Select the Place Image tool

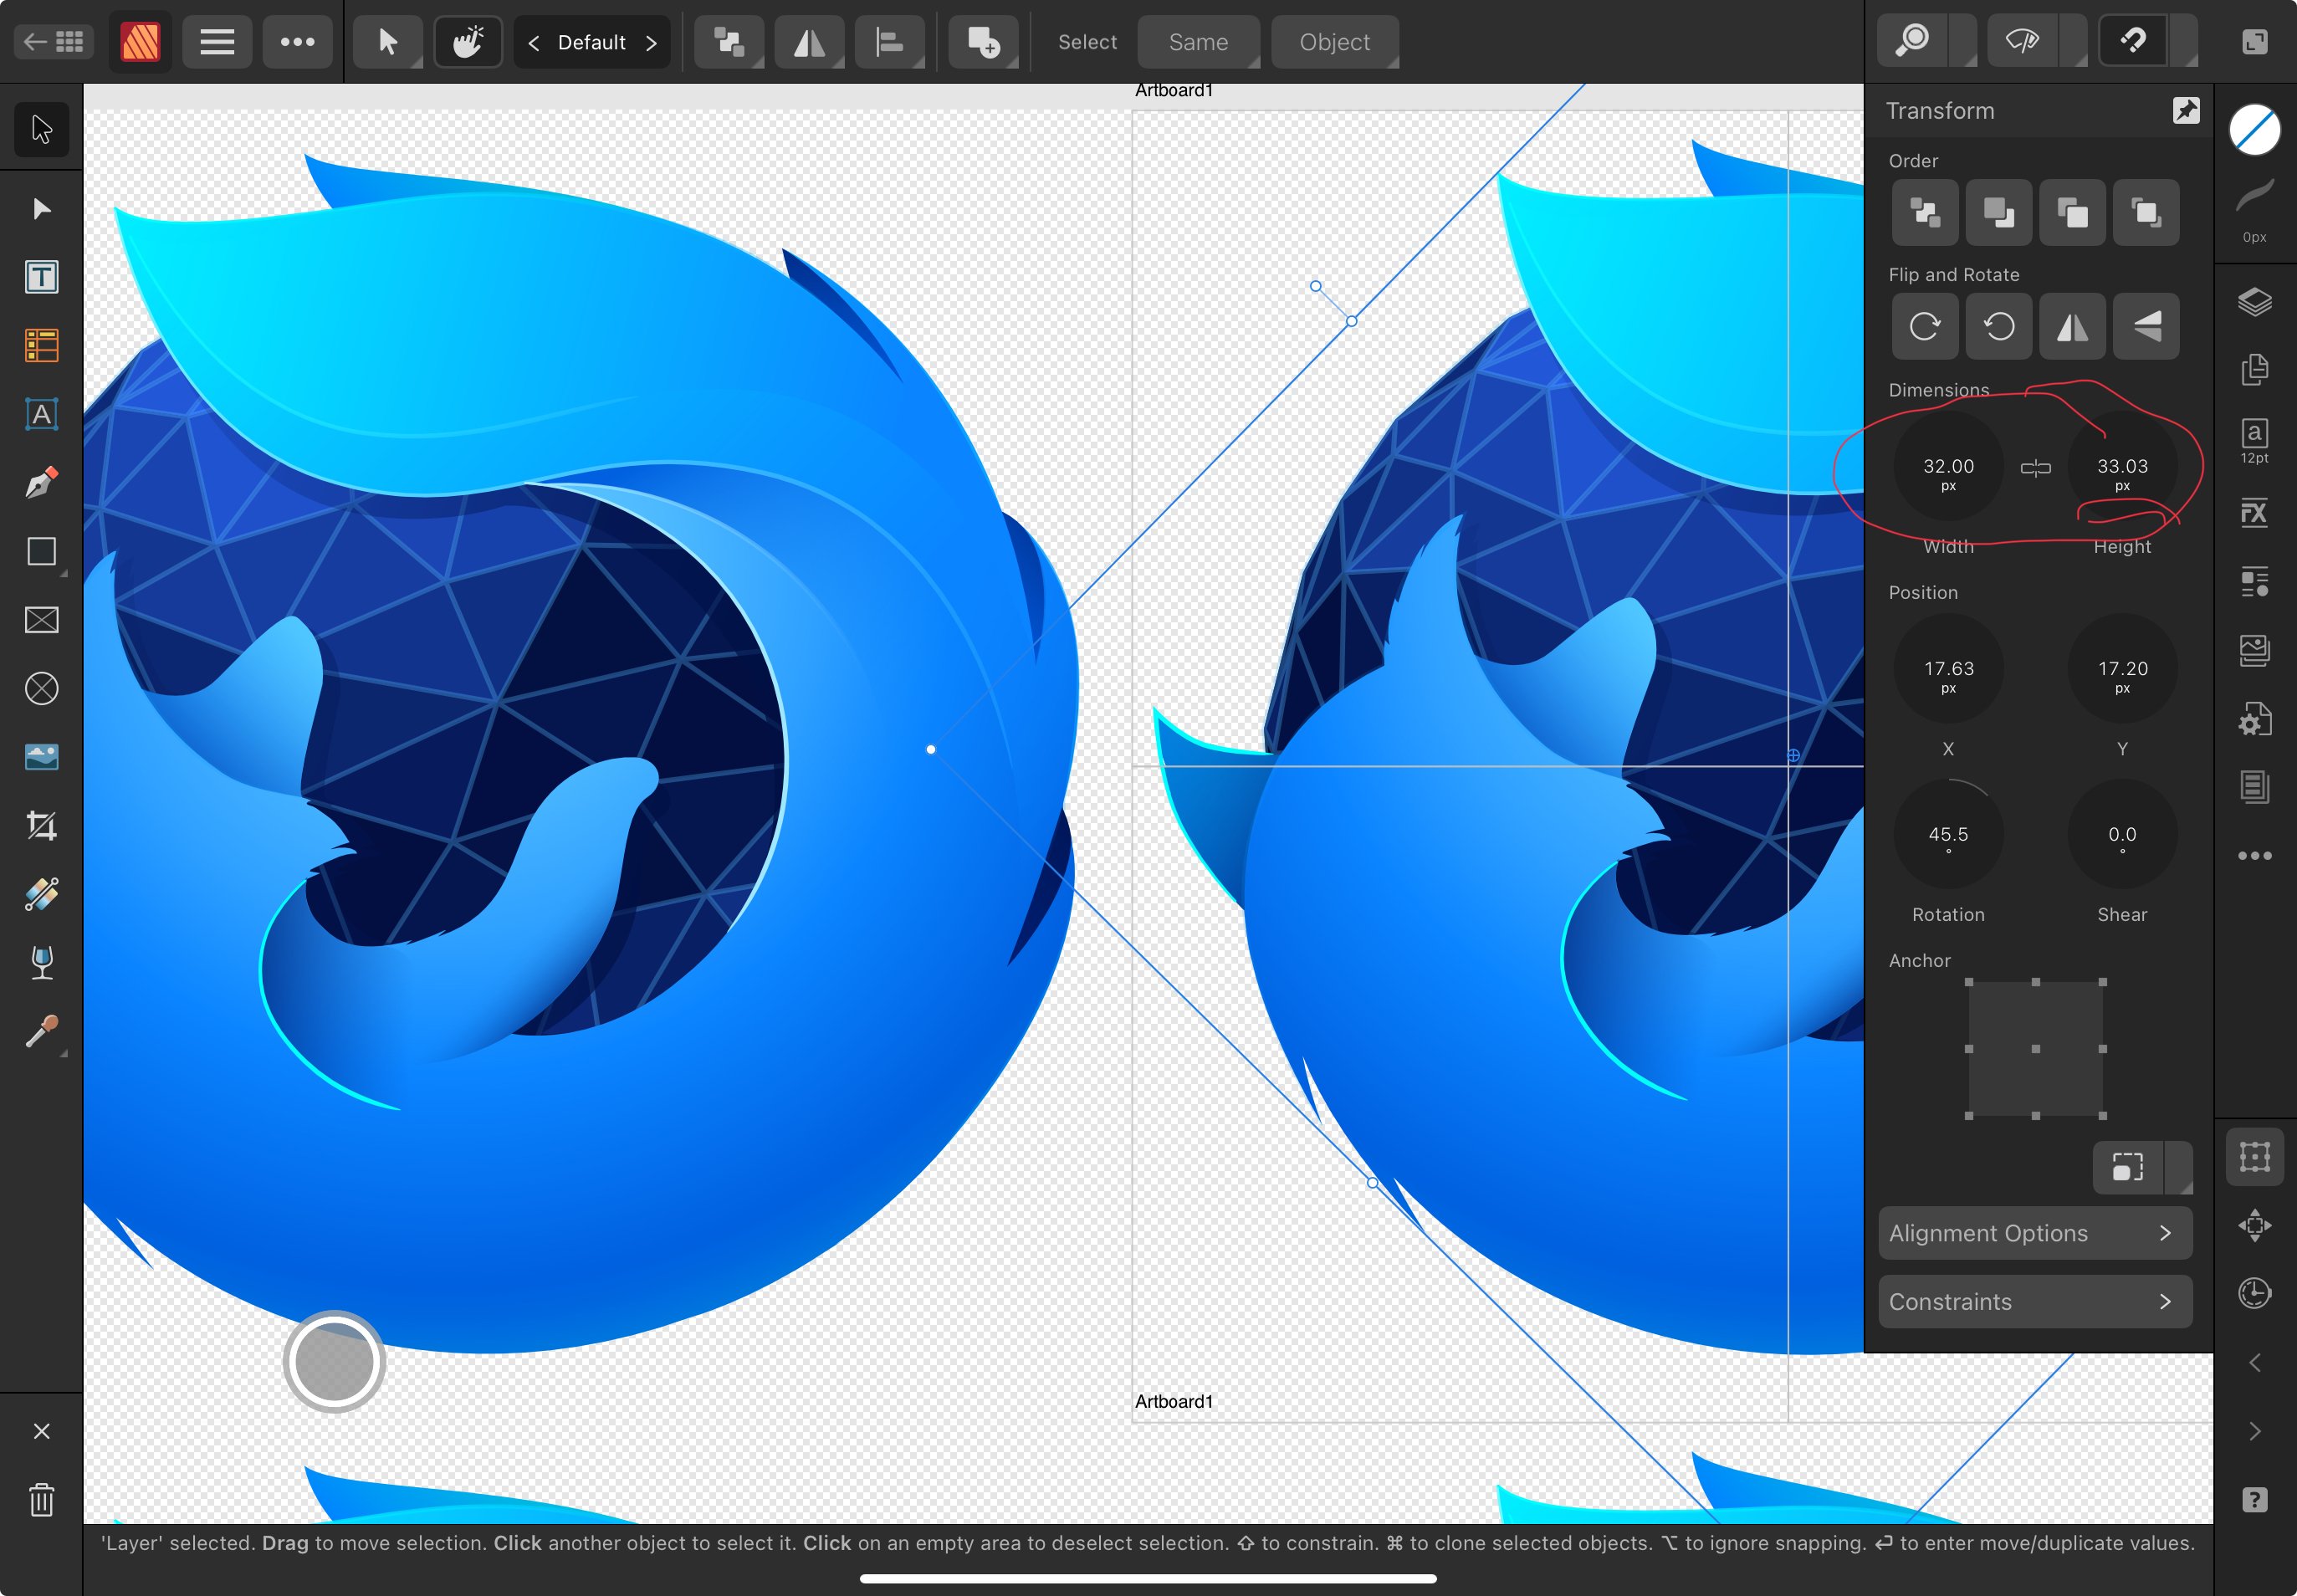point(41,757)
